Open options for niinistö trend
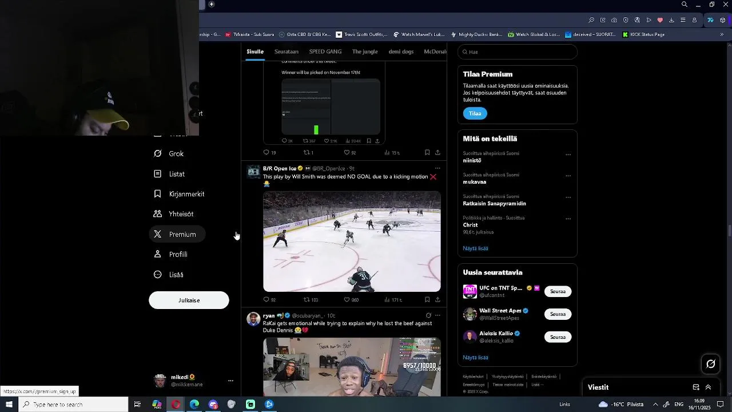This screenshot has height=412, width=732. point(568,154)
